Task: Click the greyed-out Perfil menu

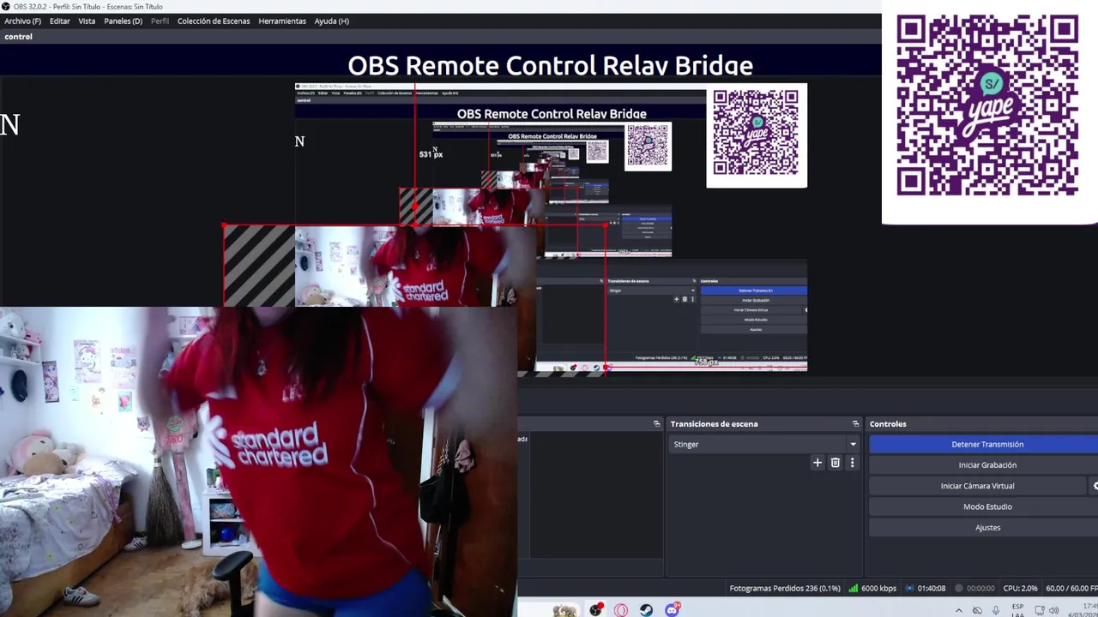Action: (160, 21)
